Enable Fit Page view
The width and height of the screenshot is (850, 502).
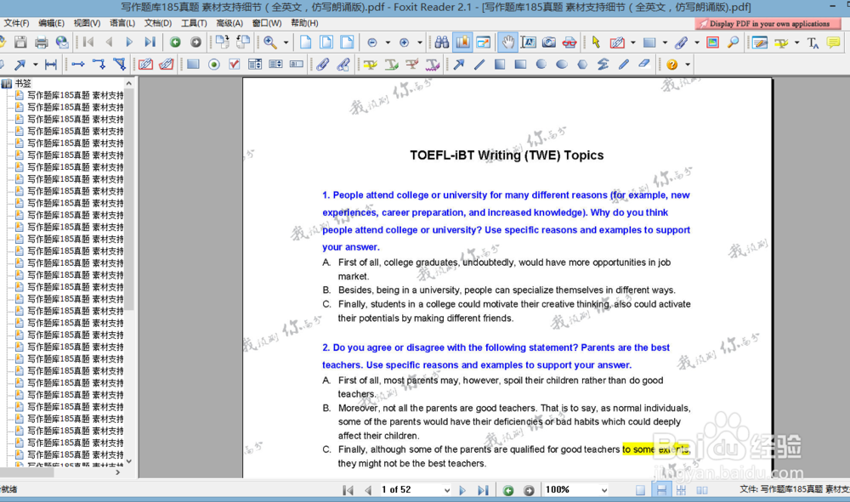(x=326, y=42)
